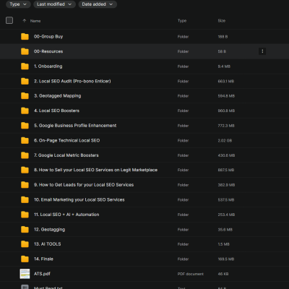Open more options for 00-Resources row
289x289 pixels.
pos(262,51)
